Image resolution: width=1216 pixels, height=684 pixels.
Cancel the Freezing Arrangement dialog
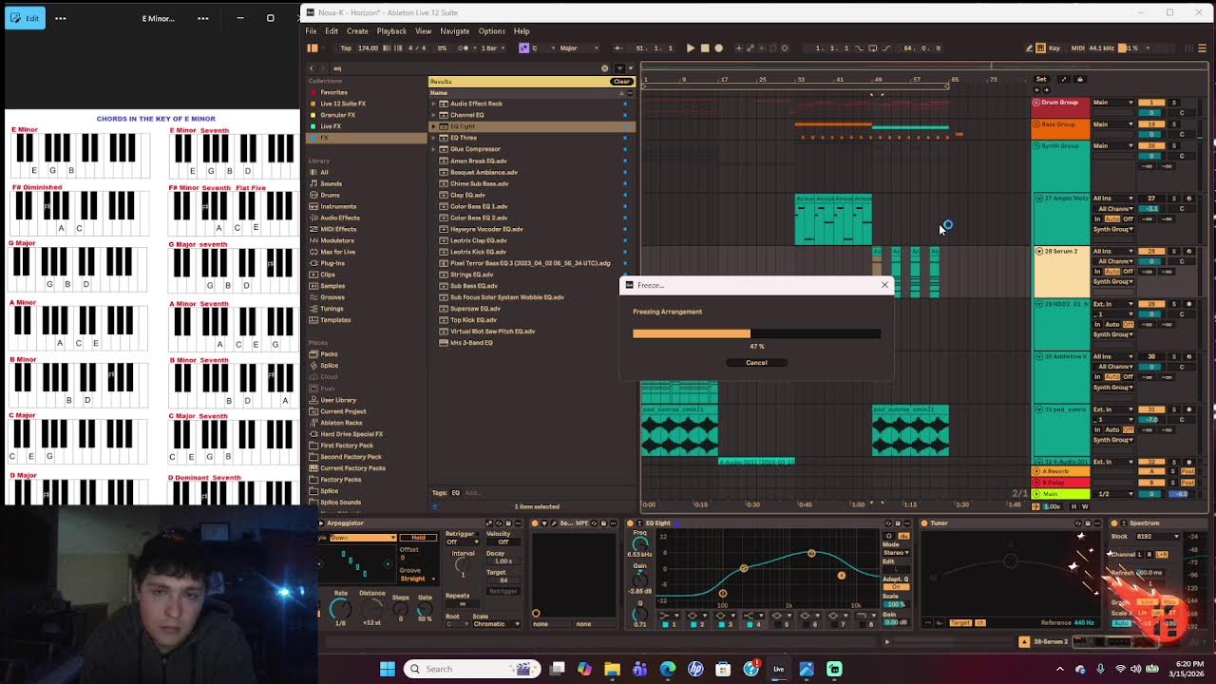[756, 362]
